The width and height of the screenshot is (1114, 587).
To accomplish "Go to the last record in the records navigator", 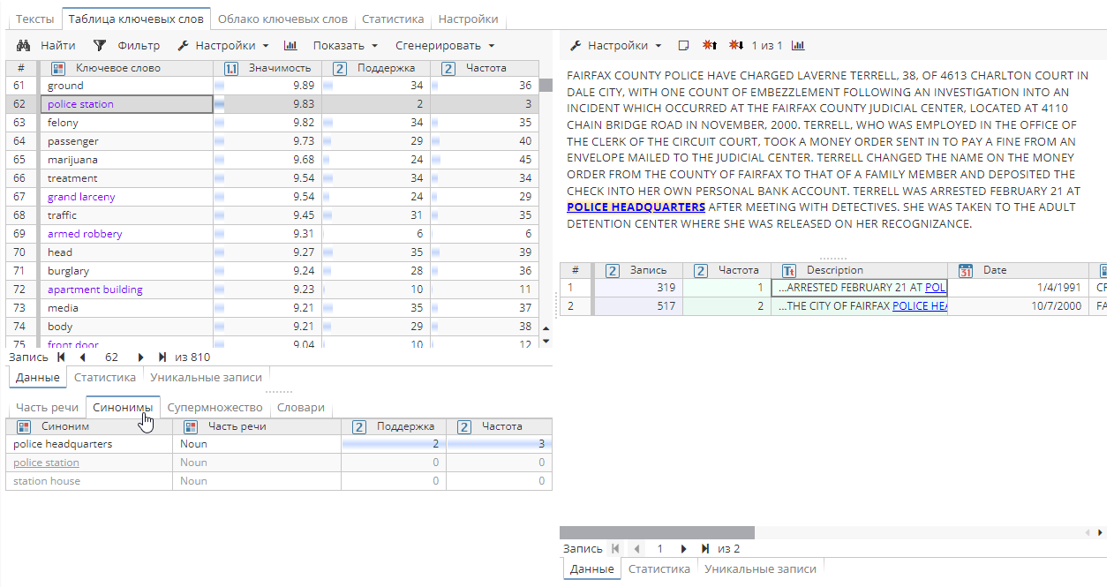I will pyautogui.click(x=705, y=548).
